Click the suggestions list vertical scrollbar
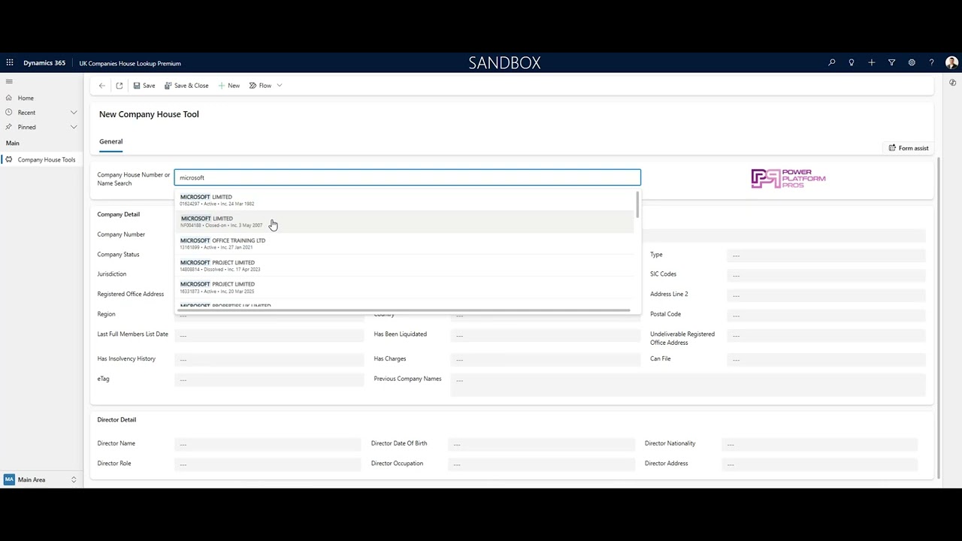Screen dimensions: 962x541 coord(637,205)
